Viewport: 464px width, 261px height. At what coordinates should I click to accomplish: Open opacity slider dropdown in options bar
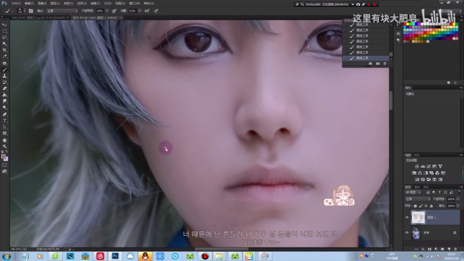[107, 11]
